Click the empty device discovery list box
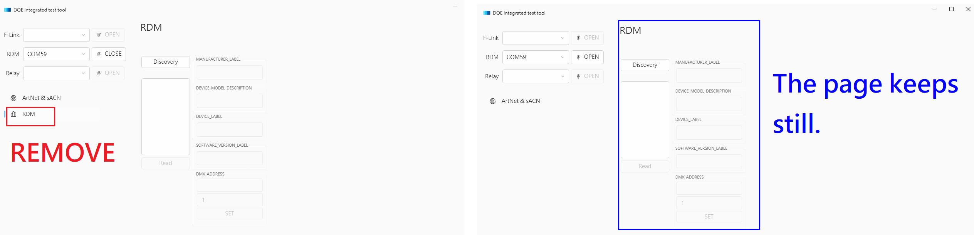Image resolution: width=974 pixels, height=235 pixels. point(165,116)
